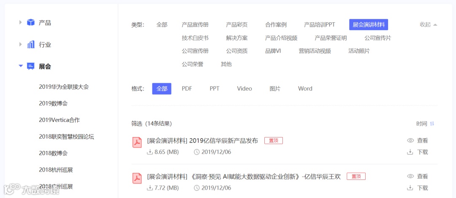
Task: Select 全部 in the 类型 filter
Action: pos(162,25)
